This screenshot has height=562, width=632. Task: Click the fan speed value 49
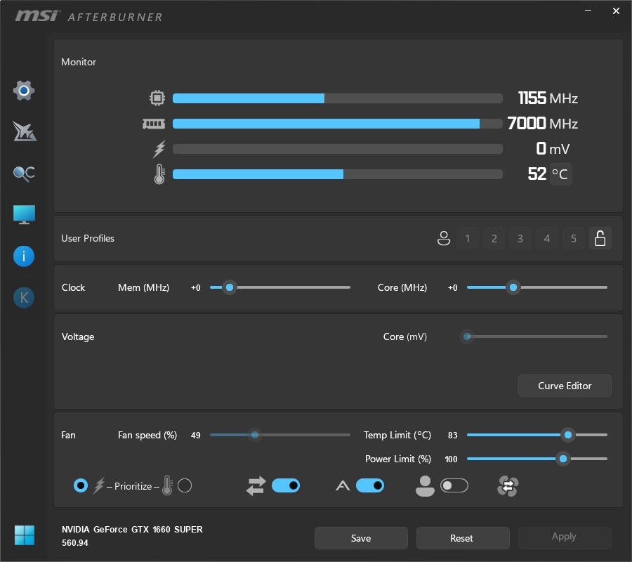click(x=195, y=436)
